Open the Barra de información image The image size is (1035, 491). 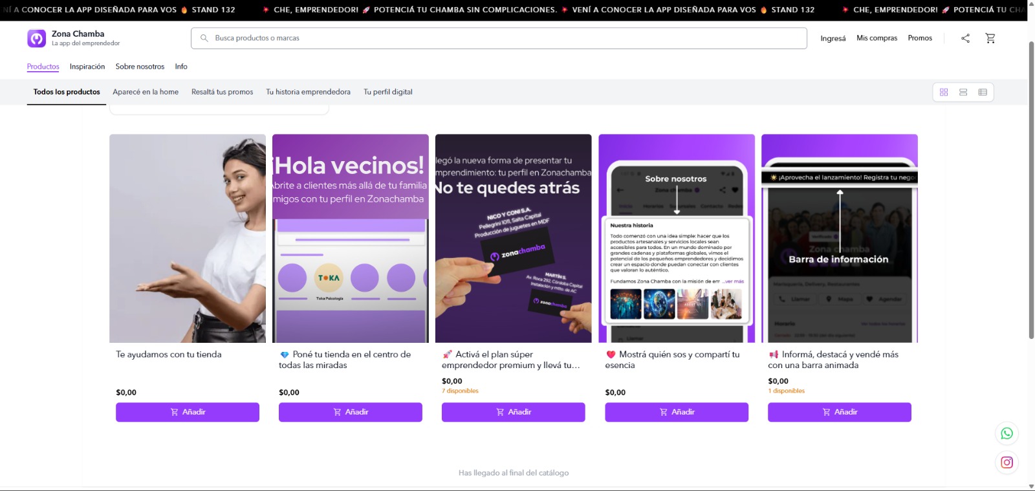840,238
